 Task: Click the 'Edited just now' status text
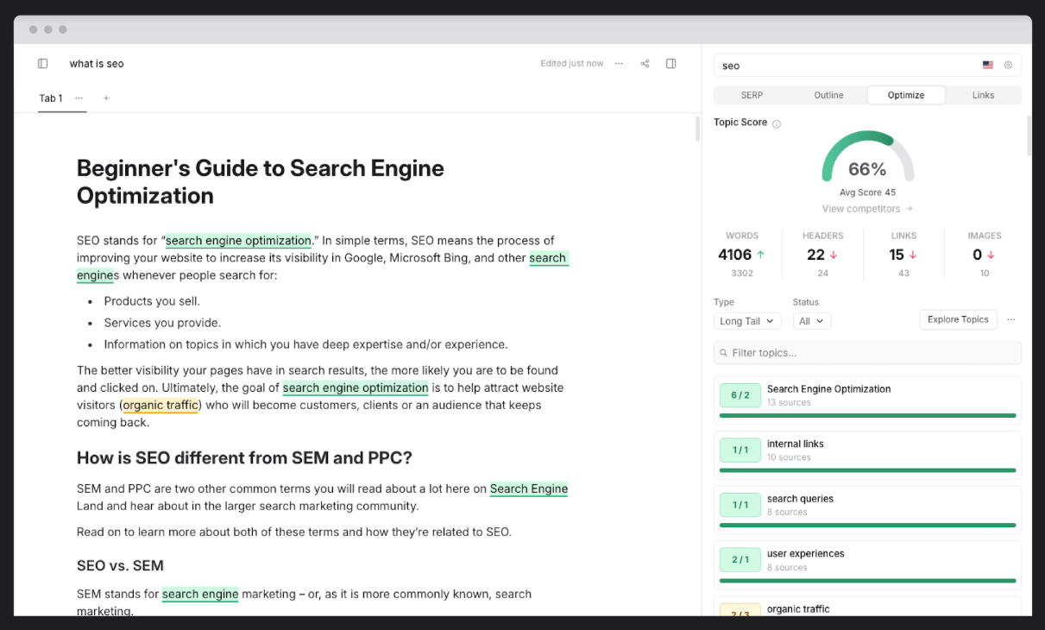[572, 64]
